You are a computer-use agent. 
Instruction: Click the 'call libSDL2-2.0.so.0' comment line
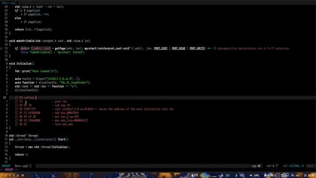[x=94, y=109]
